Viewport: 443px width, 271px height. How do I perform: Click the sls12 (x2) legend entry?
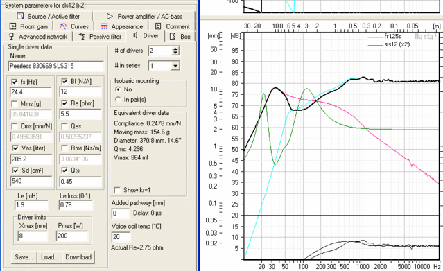tap(389, 44)
